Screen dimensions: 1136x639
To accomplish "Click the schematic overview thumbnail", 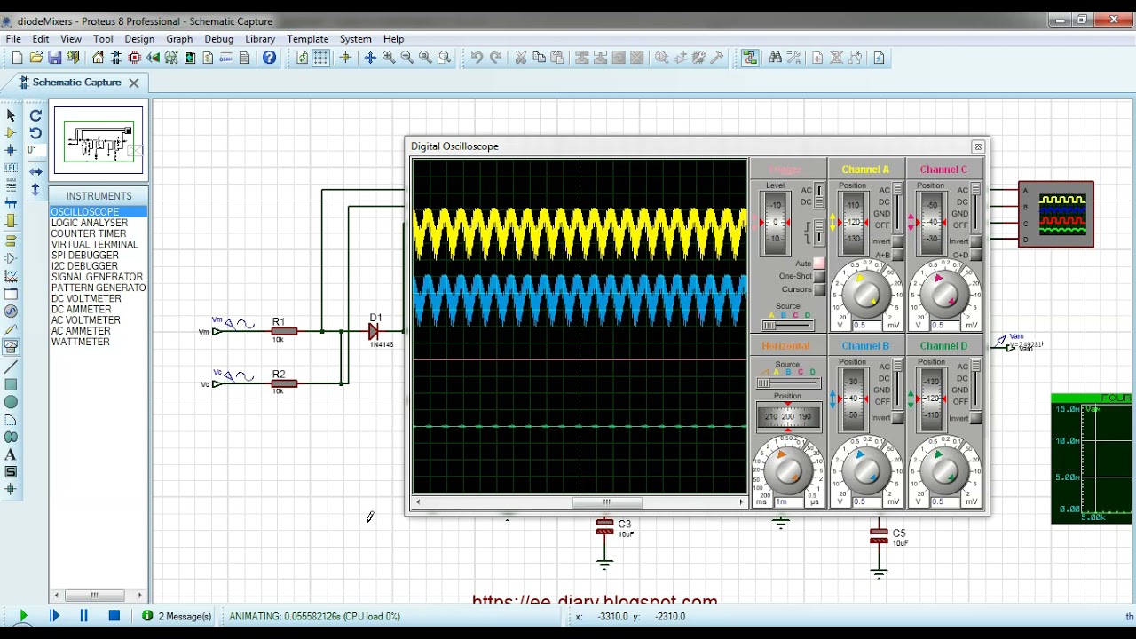I will [x=99, y=140].
